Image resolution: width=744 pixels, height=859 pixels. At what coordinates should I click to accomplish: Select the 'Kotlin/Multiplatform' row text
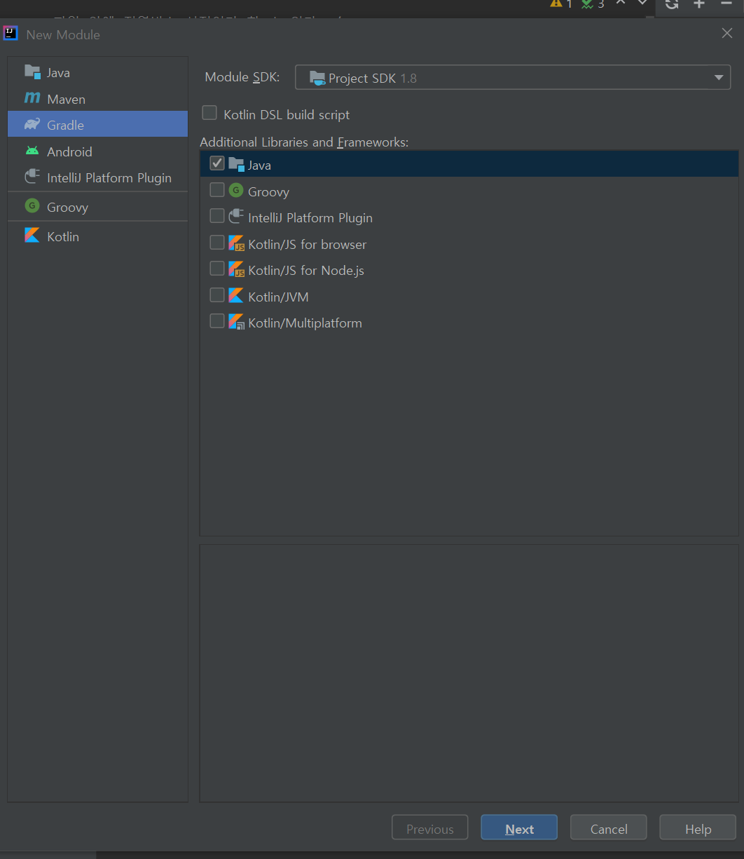coord(305,323)
